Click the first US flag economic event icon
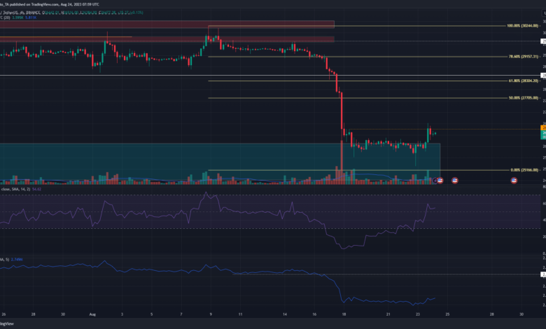This screenshot has height=329, width=546. 440,180
